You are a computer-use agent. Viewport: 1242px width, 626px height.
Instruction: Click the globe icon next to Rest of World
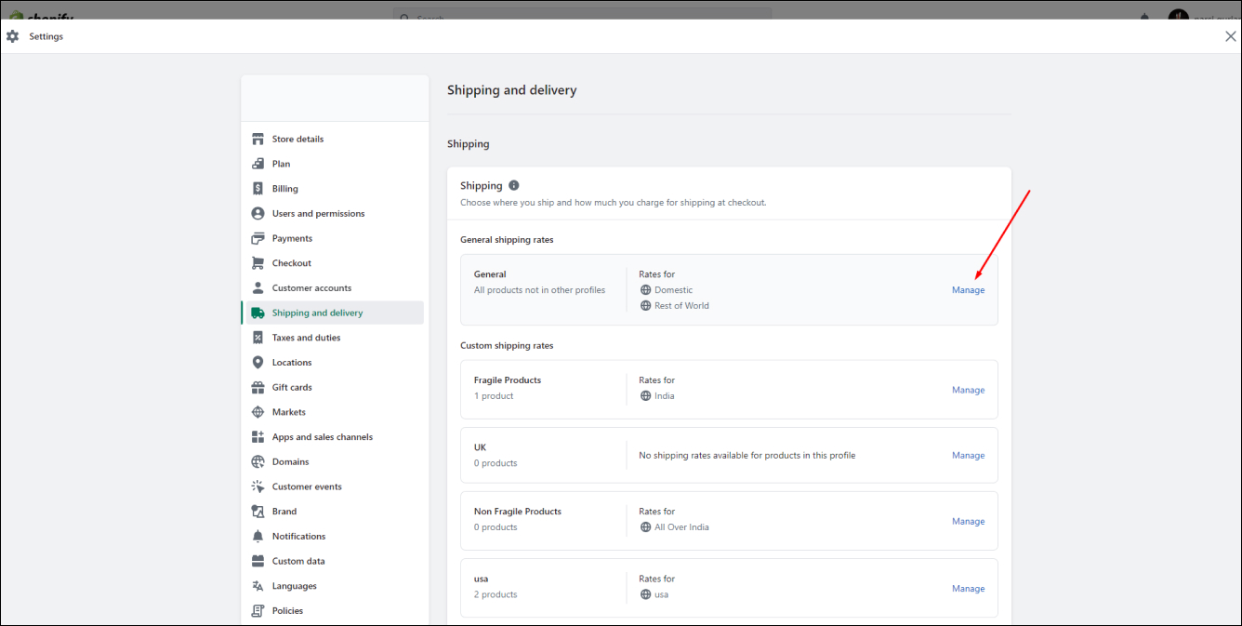coord(646,306)
